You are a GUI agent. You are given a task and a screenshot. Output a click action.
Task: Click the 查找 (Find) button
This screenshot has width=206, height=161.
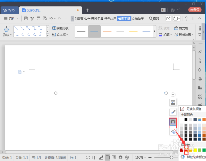click(154, 19)
